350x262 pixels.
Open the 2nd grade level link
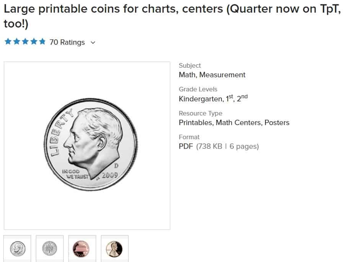242,98
